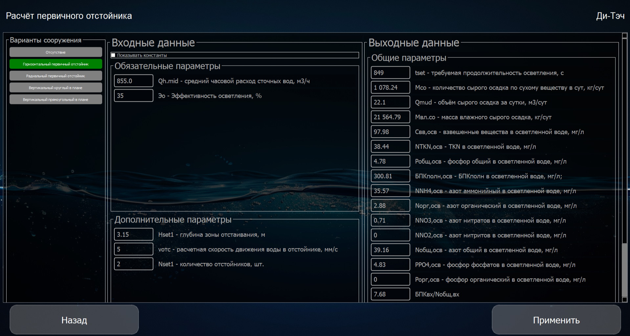This screenshot has width=630, height=336.
Task: Click the Qh.mid flow rate input field
Action: pos(133,81)
